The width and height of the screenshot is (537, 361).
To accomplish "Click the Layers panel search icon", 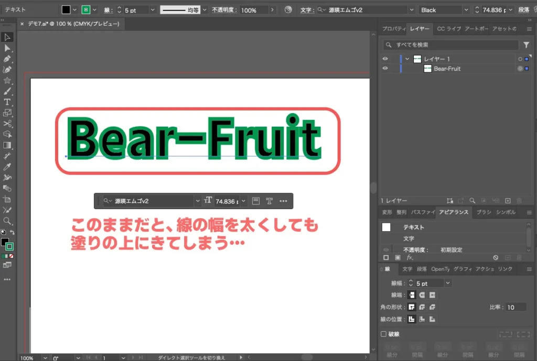I will point(472,200).
